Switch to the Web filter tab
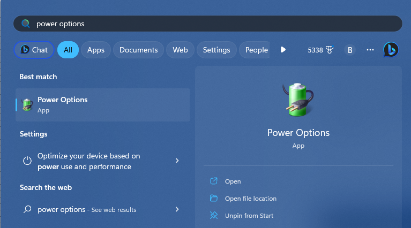411x228 pixels. tap(180, 50)
